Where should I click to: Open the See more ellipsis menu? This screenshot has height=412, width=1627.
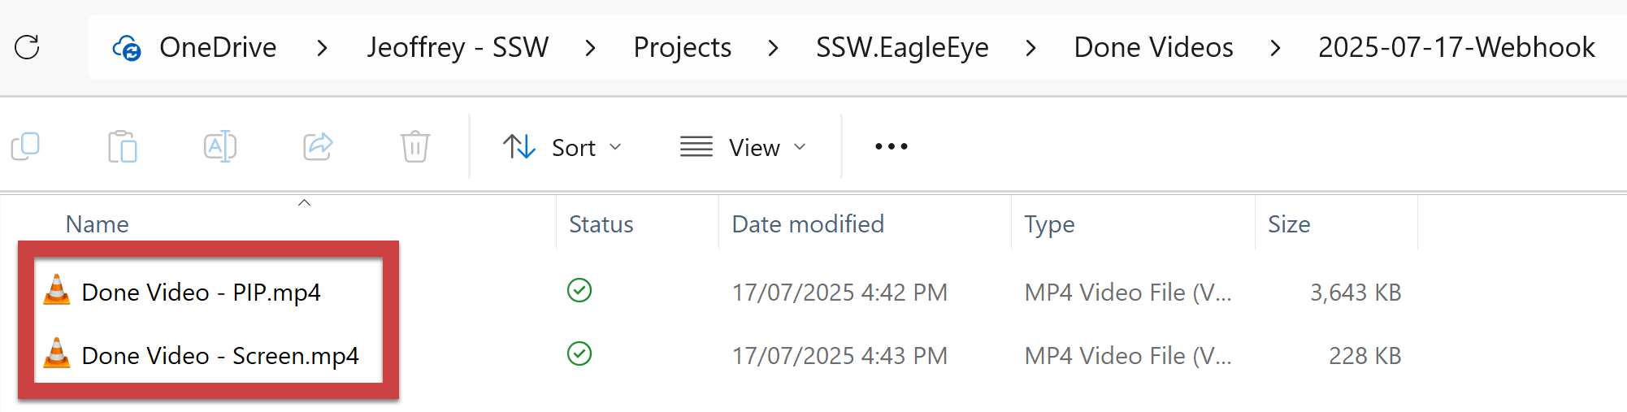point(891,147)
